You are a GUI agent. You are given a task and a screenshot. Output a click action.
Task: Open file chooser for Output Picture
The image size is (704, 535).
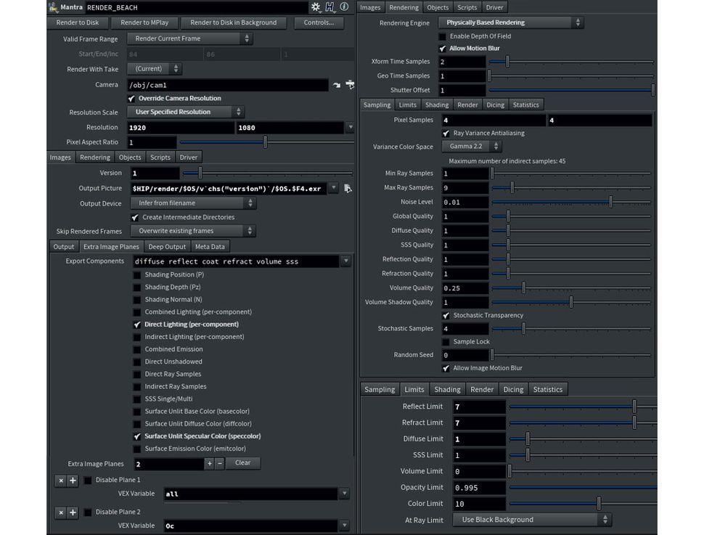pos(348,188)
